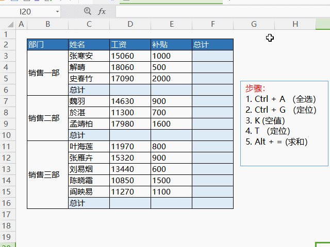Click allowance cell 2000
Viewport: 330px width, 247px height.
[x=172, y=79]
